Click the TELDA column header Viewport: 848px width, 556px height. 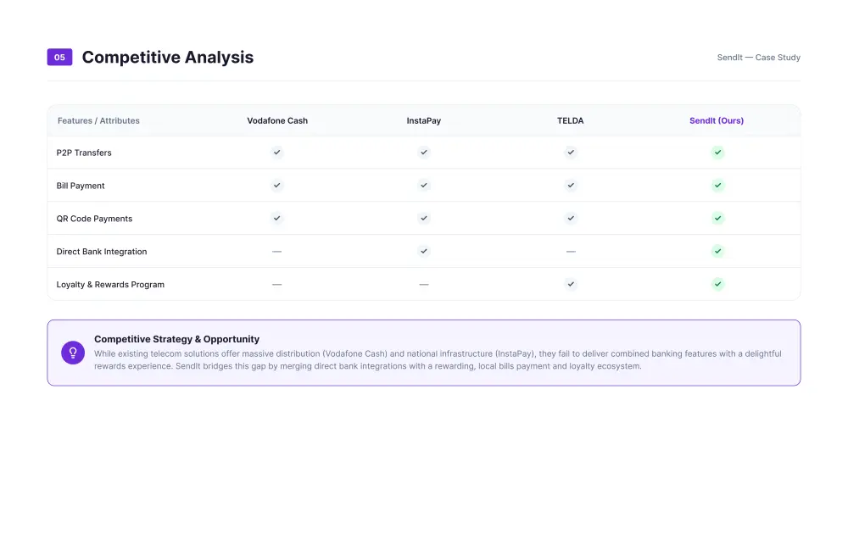(571, 120)
